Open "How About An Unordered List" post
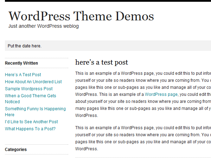 click(33, 81)
